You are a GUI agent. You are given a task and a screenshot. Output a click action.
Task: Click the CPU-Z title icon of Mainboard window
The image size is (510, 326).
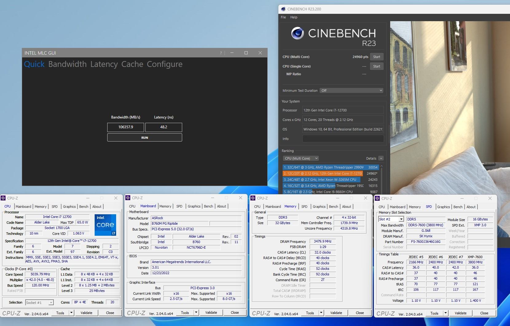[128, 198]
